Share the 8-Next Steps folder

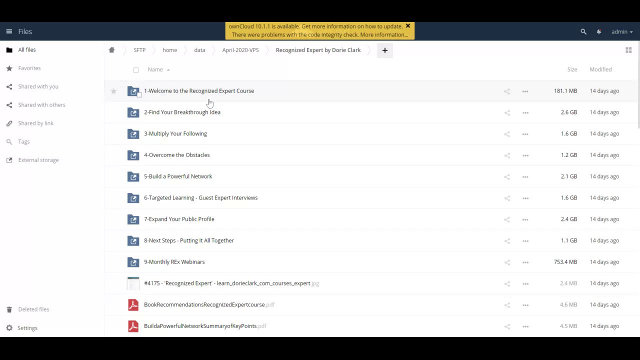tap(507, 241)
